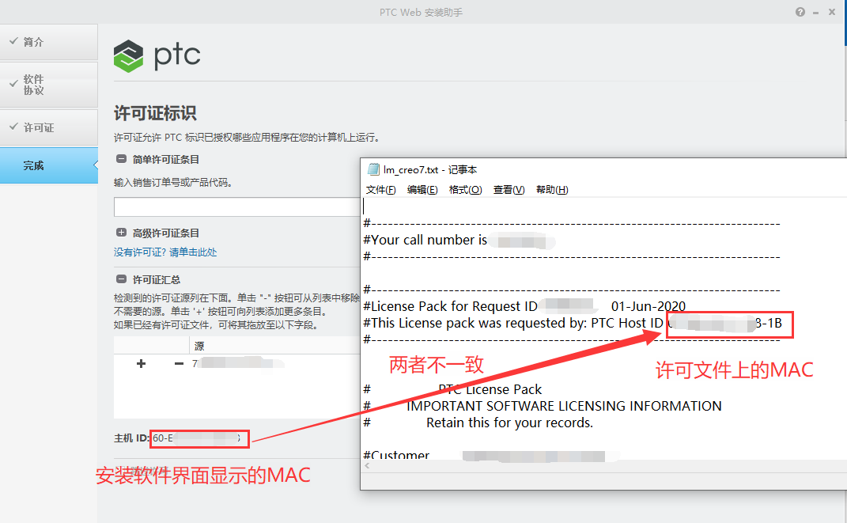
Task: Open the 查看(V) menu in Notepad
Action: point(509,190)
